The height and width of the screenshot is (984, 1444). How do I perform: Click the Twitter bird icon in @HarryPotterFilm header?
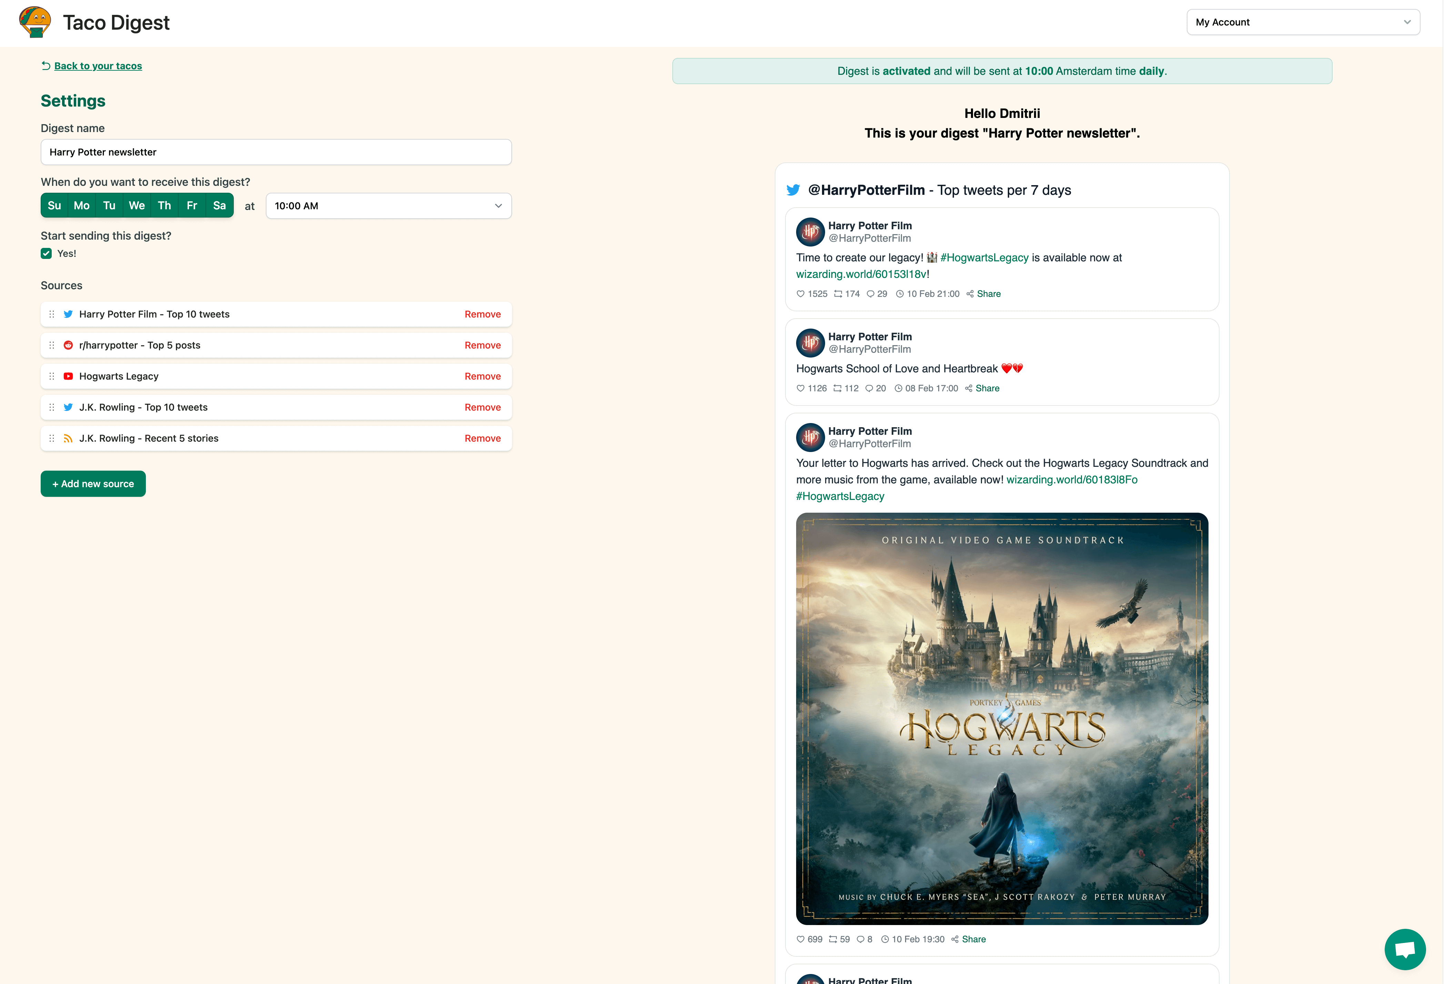click(793, 190)
